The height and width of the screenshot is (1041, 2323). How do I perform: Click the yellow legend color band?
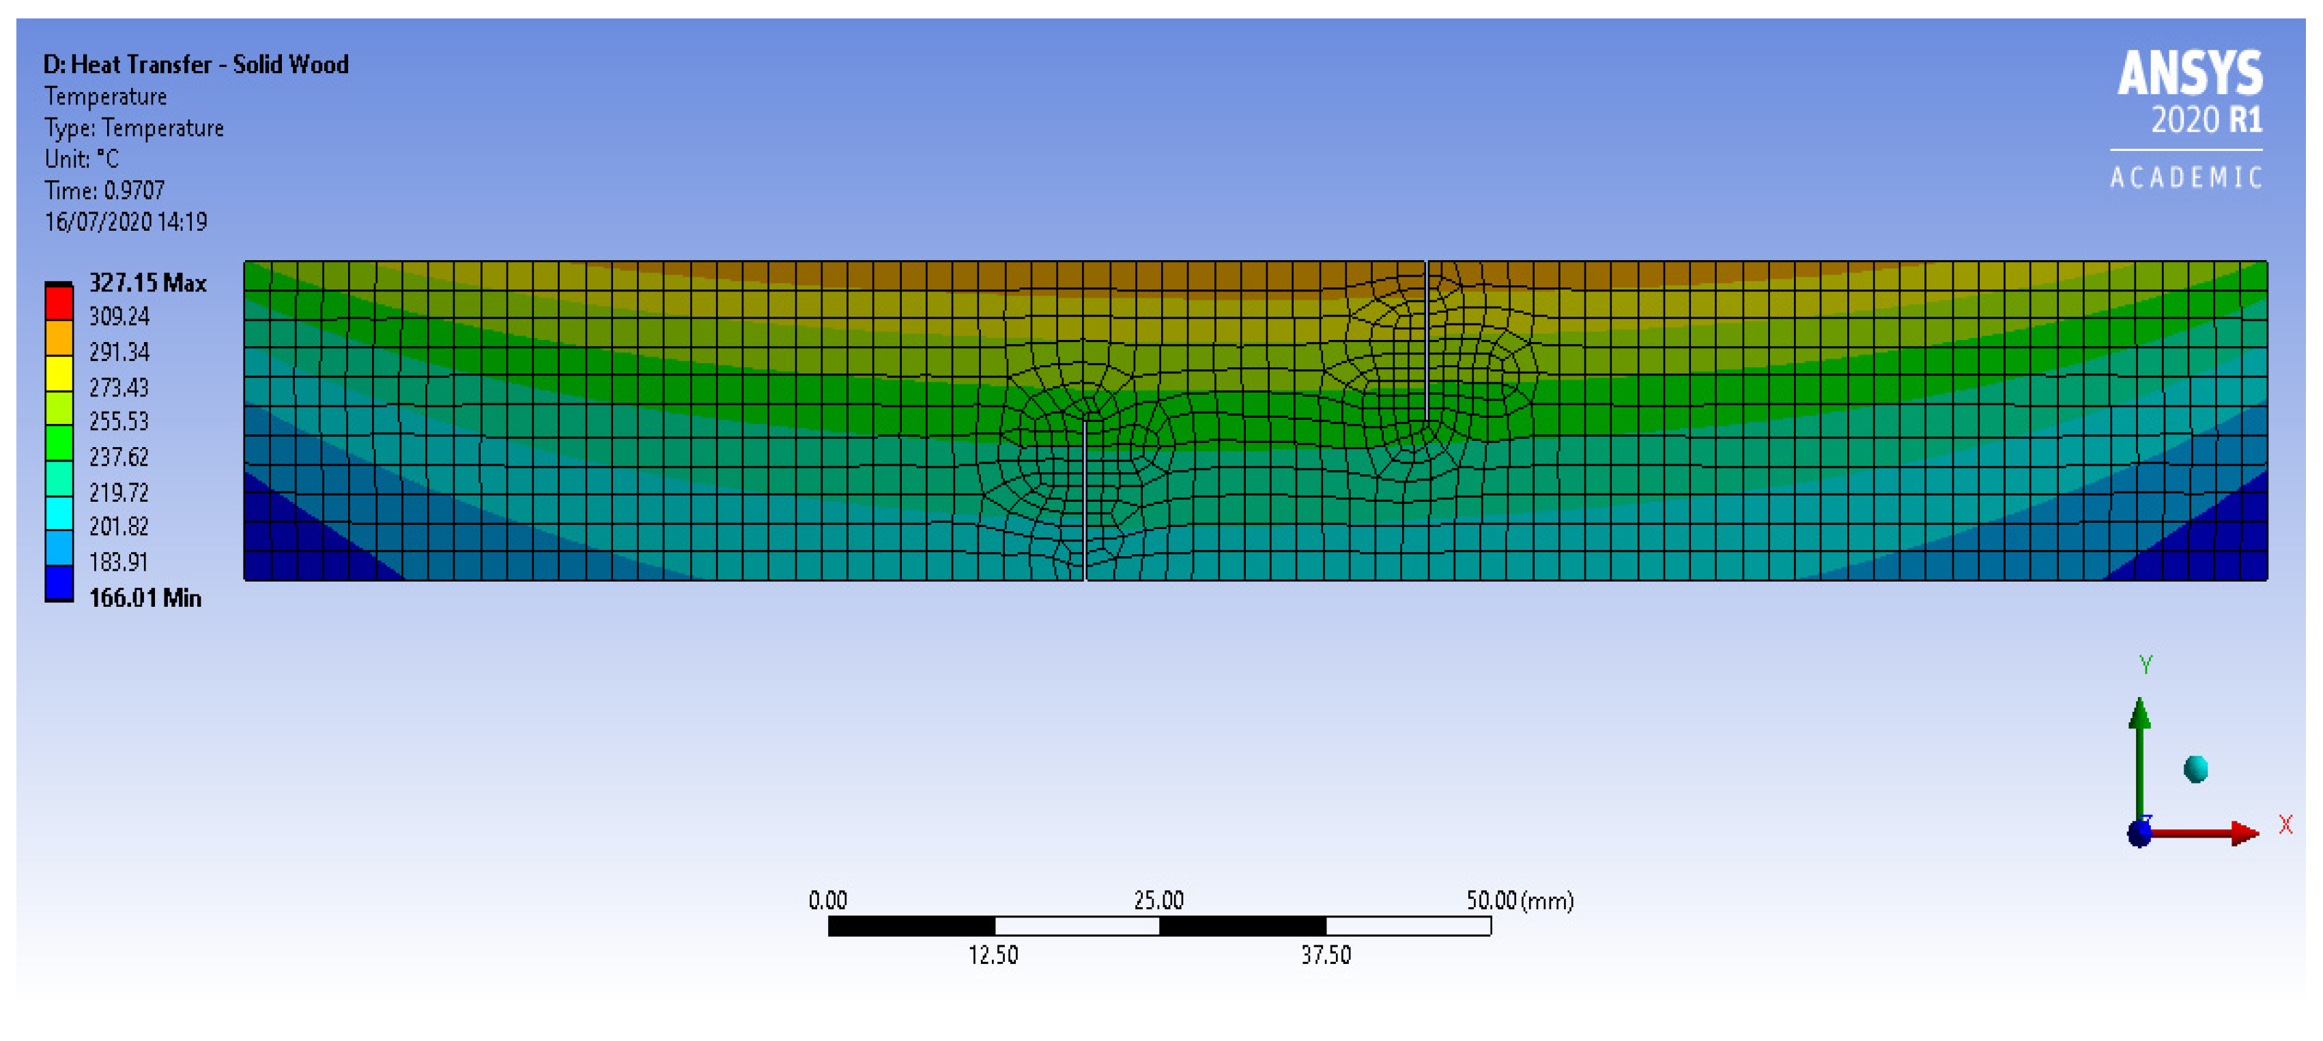click(x=59, y=373)
